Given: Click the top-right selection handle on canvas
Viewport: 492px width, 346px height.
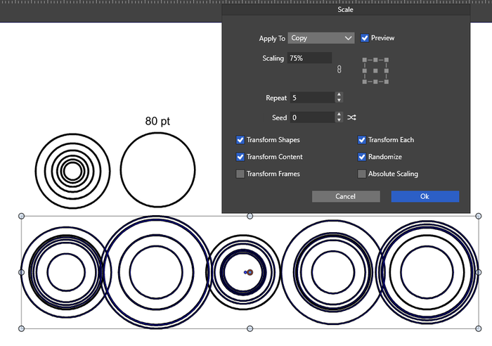Looking at the screenshot, I should coord(479,216).
